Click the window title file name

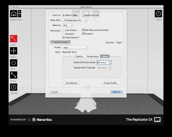[x=86, y=7]
